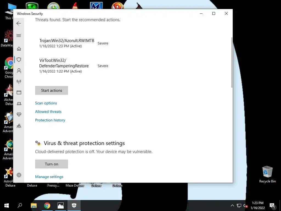Select the Virus & threat protection shield icon
Image resolution: width=281 pixels, height=211 pixels.
point(19,60)
